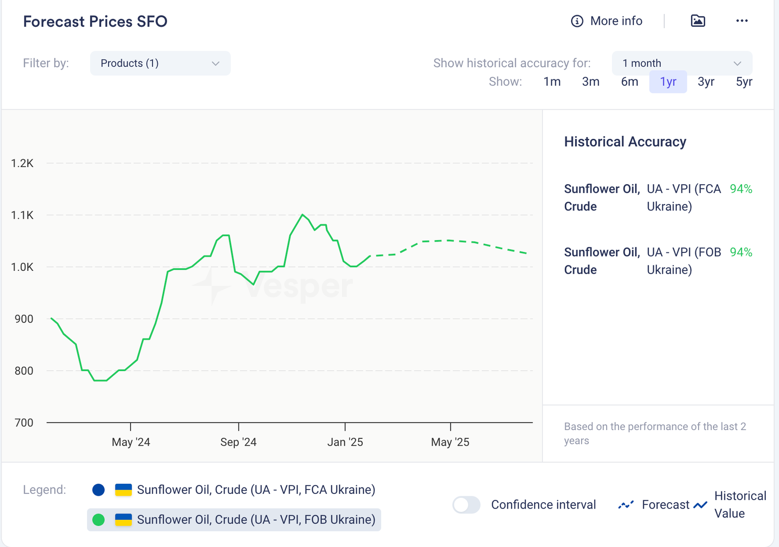Click the More info link text
The height and width of the screenshot is (547, 779).
pyautogui.click(x=616, y=21)
